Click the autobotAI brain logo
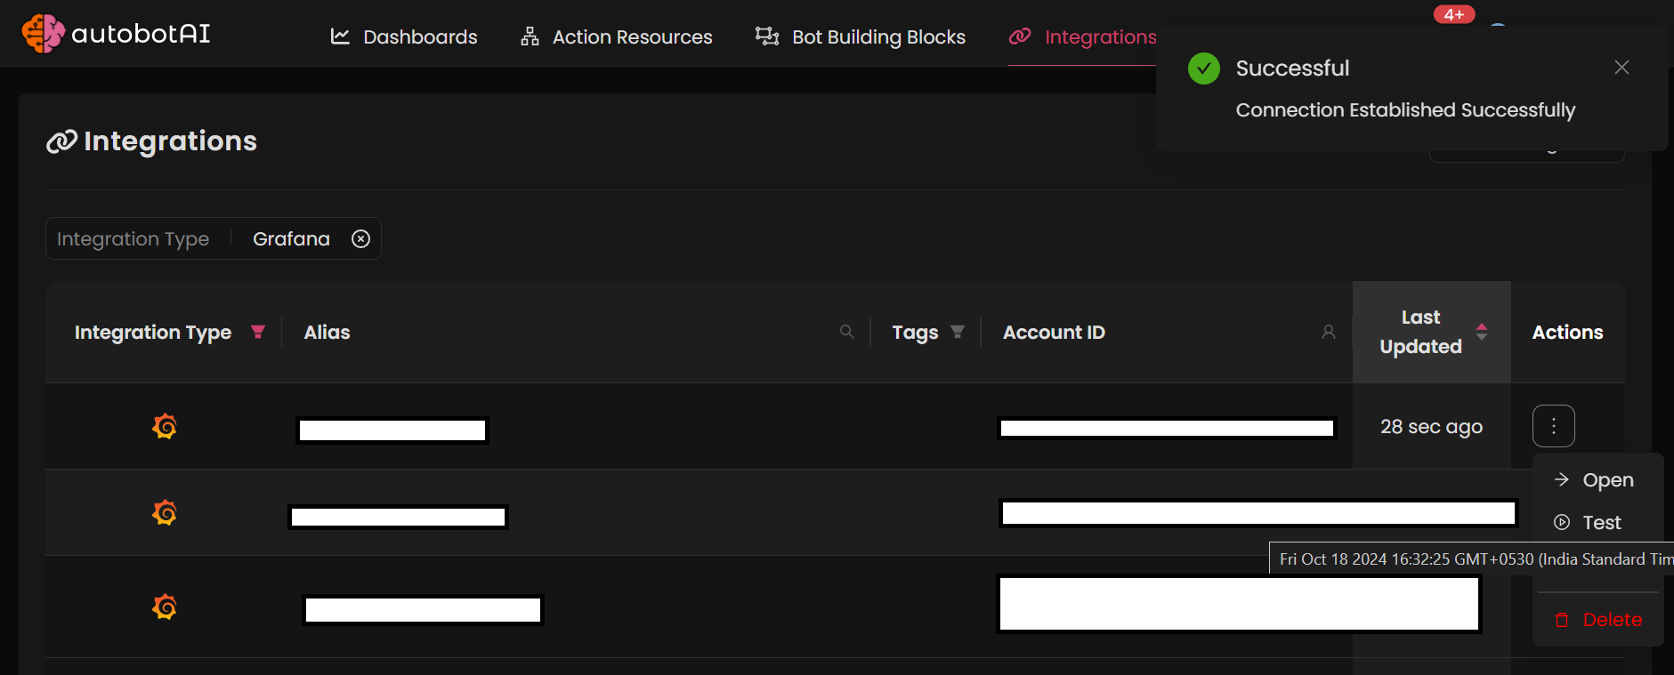Viewport: 1674px width, 675px height. tap(43, 34)
